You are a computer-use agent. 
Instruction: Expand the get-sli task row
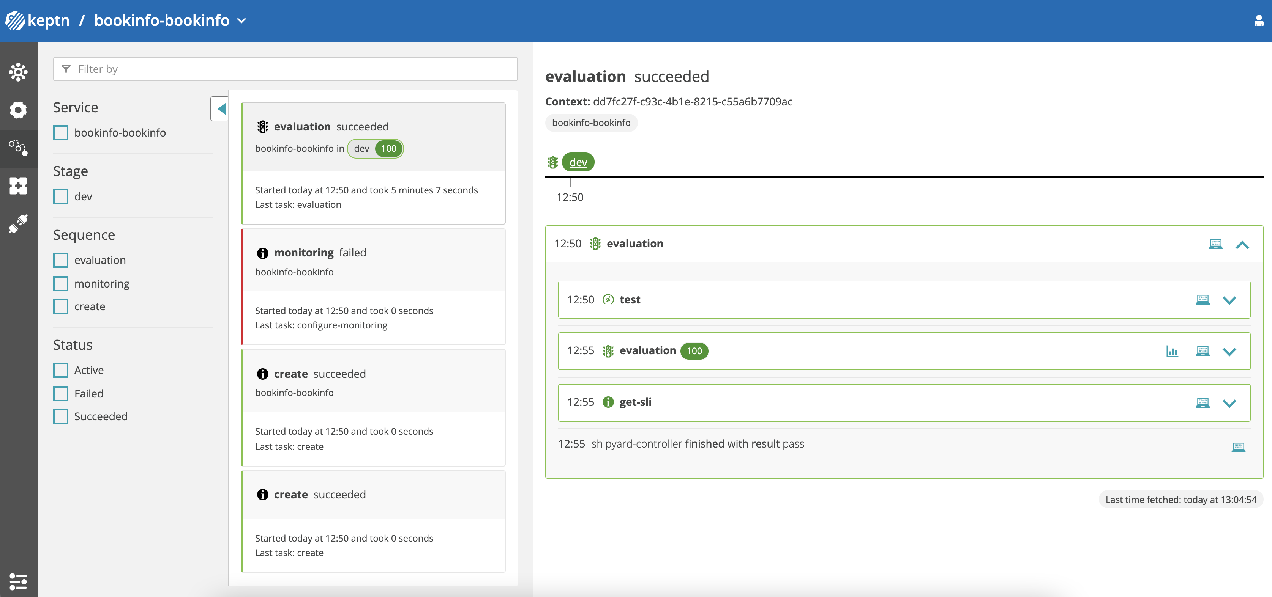click(1229, 403)
